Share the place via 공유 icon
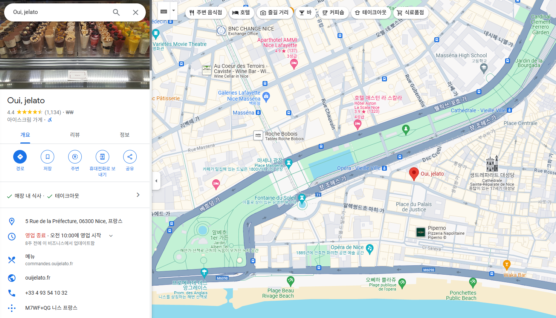556x318 pixels. (130, 157)
